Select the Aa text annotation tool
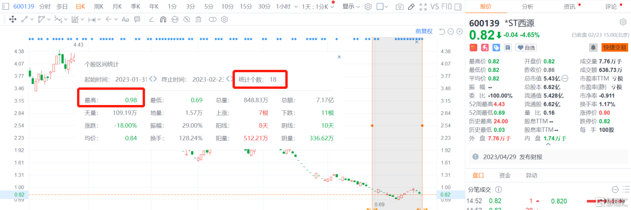 (x=126, y=19)
